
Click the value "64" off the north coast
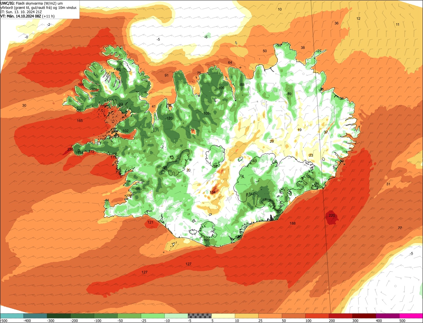(230, 62)
